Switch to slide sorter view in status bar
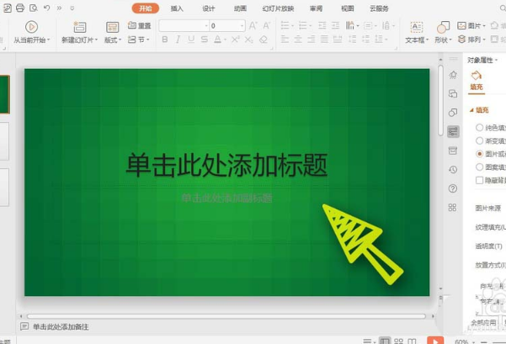Image resolution: width=506 pixels, height=344 pixels. point(399,341)
